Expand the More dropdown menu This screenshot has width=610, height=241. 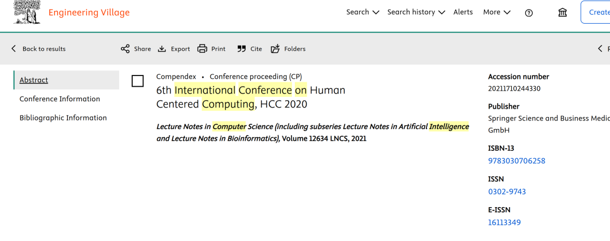496,12
